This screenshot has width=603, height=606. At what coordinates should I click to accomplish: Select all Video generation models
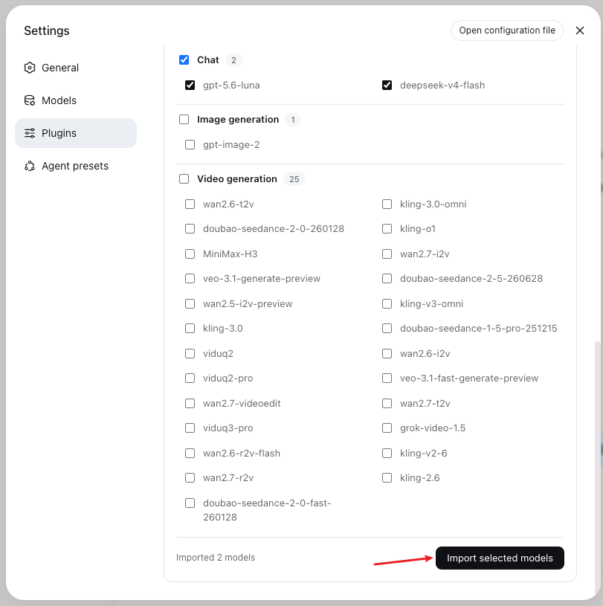[184, 179]
